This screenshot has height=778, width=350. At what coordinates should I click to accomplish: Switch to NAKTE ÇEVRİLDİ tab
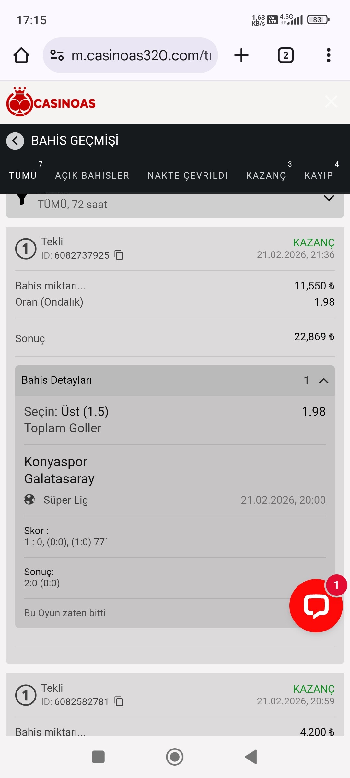point(188,175)
